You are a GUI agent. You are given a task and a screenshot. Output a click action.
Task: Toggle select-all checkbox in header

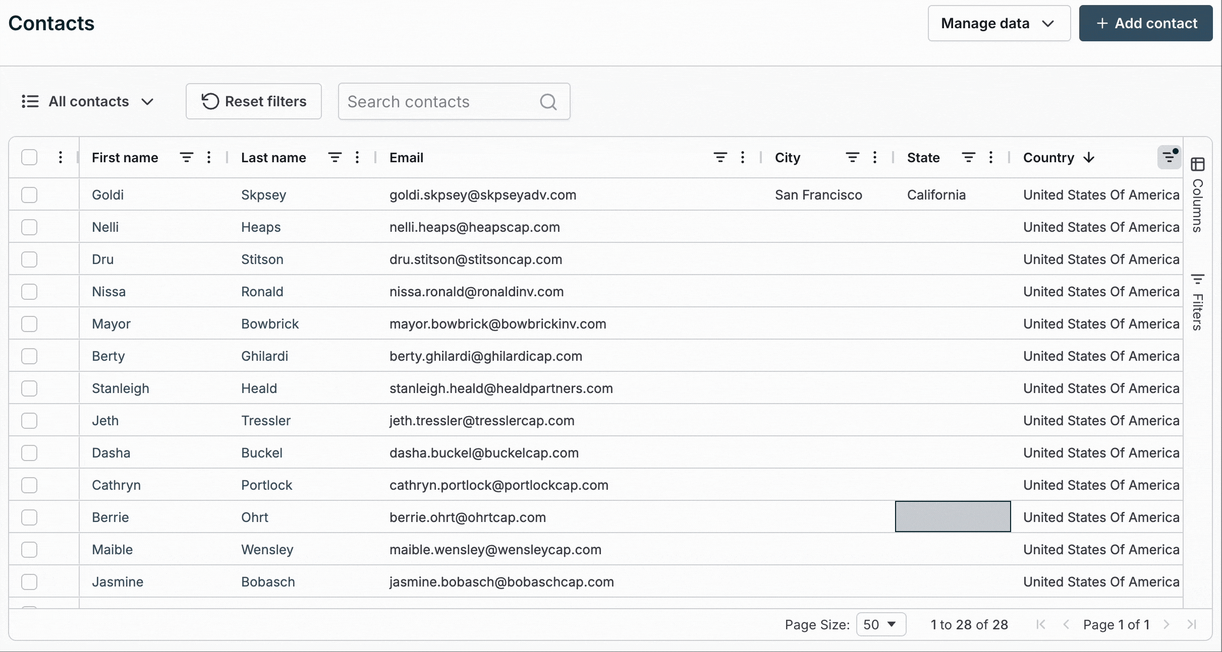click(29, 157)
